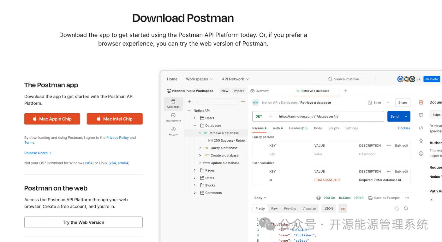Click the Import button
This screenshot has height=242, width=442.
[x=239, y=91]
